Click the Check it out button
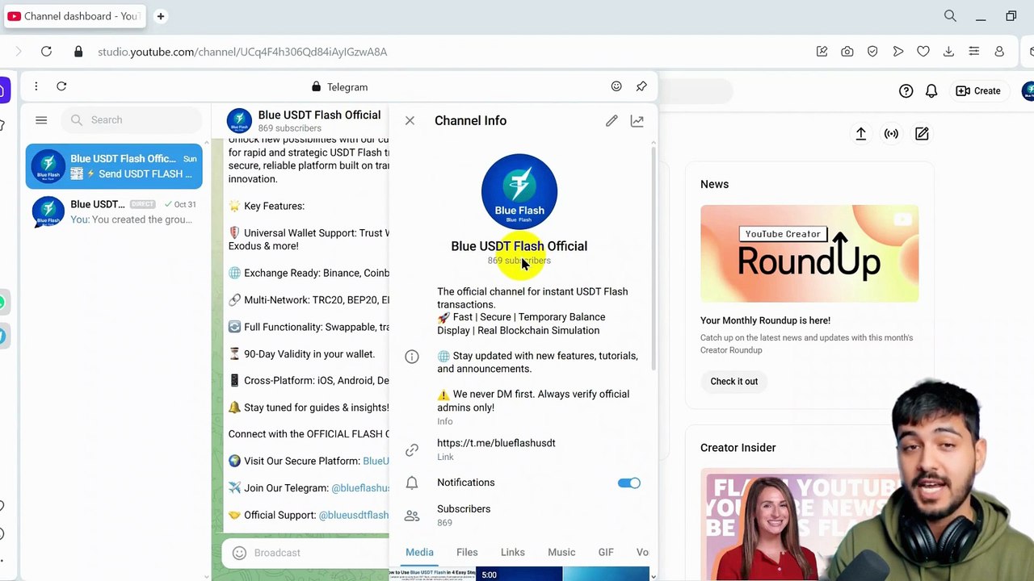This screenshot has height=581, width=1034. coord(734,382)
